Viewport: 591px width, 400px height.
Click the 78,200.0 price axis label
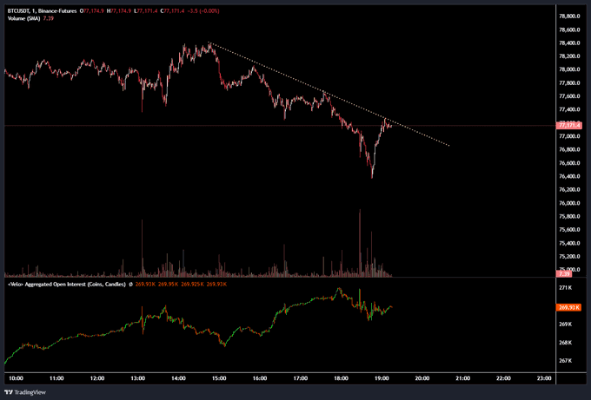click(569, 56)
